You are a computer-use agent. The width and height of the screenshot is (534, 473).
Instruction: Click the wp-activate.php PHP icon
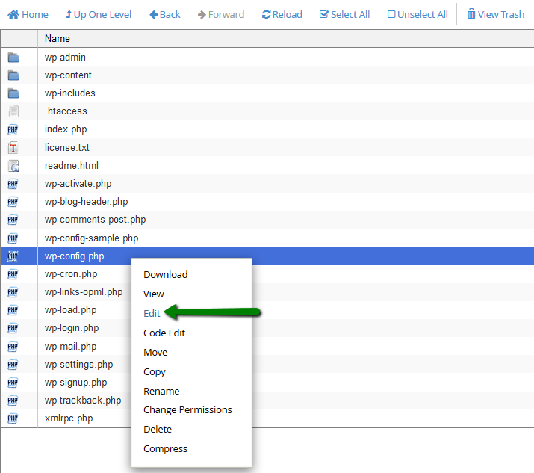pos(13,184)
